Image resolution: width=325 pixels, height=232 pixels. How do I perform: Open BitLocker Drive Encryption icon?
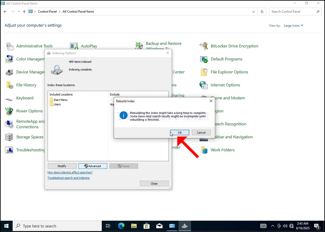[204, 46]
